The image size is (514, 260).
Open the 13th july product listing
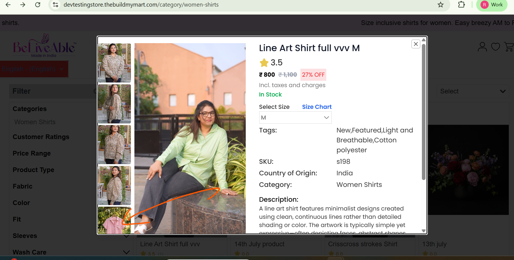[x=434, y=244]
